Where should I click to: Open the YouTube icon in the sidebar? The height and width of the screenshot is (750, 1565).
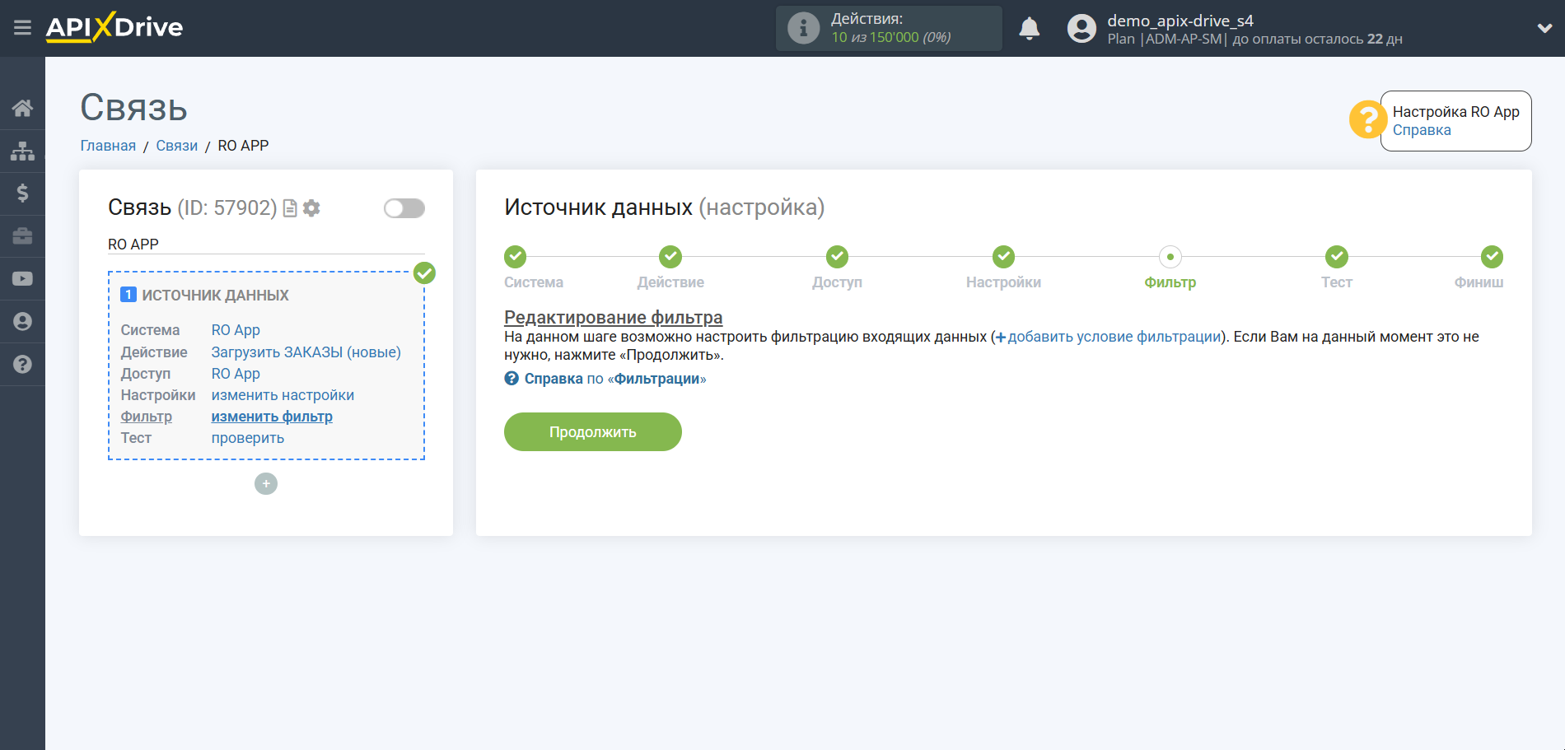(x=22, y=279)
